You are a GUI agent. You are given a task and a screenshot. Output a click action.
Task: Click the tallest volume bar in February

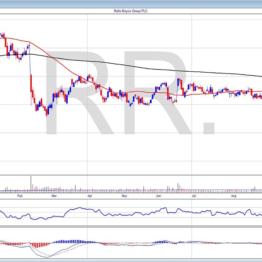coord(31,184)
